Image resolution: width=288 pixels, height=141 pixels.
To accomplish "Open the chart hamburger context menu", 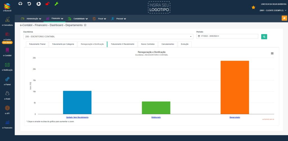I will pos(272,53).
